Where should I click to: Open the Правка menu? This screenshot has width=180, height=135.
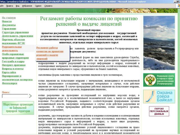9,6
